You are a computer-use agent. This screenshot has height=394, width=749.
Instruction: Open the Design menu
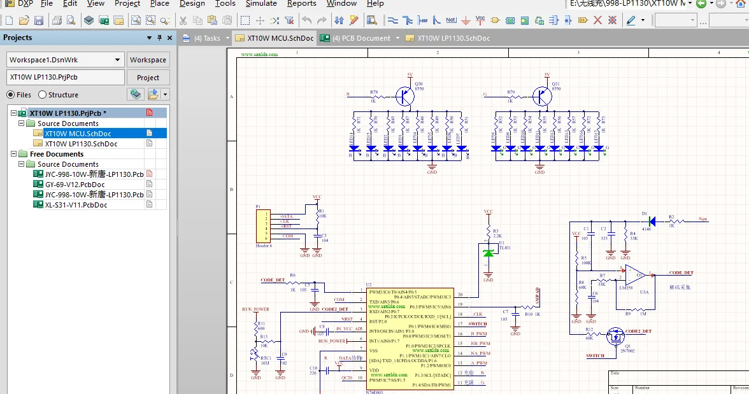click(x=192, y=3)
